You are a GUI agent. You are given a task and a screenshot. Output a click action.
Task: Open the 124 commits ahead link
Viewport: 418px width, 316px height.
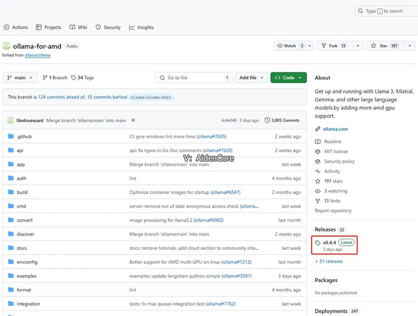point(62,97)
